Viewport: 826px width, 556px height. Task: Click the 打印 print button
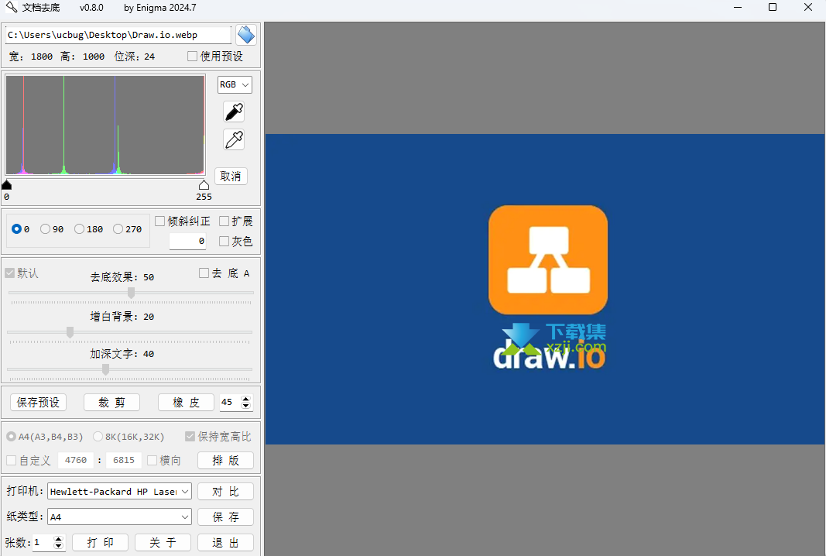100,542
